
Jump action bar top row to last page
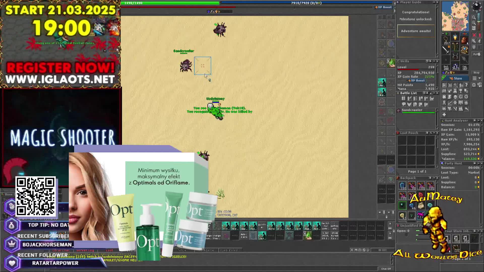[390, 228]
